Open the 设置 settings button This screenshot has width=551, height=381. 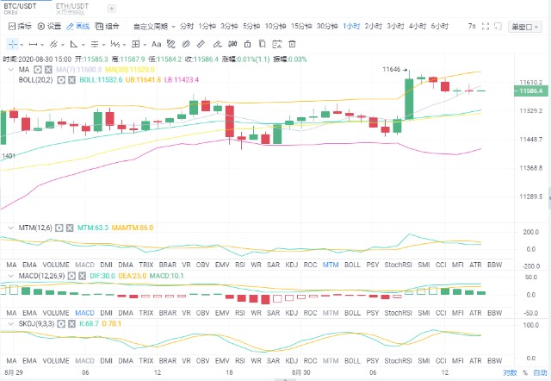(49, 26)
